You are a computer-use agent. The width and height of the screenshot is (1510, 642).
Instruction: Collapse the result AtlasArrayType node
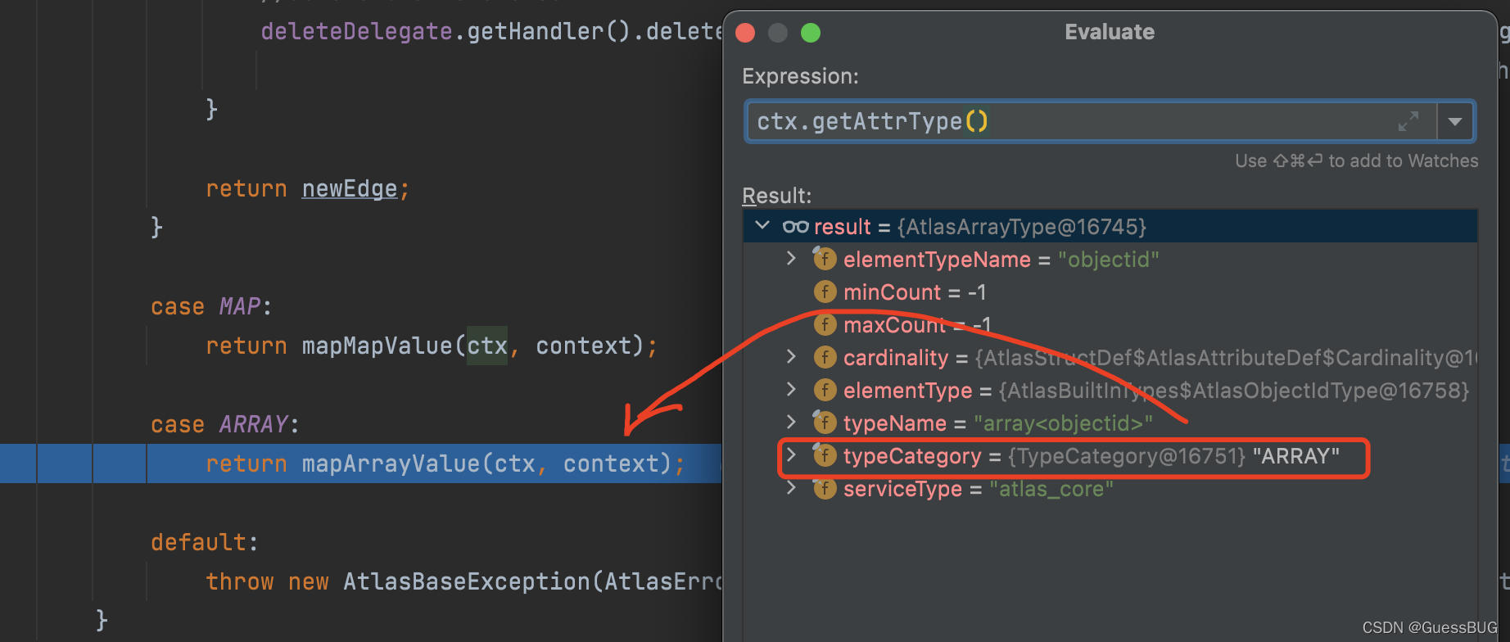[762, 225]
